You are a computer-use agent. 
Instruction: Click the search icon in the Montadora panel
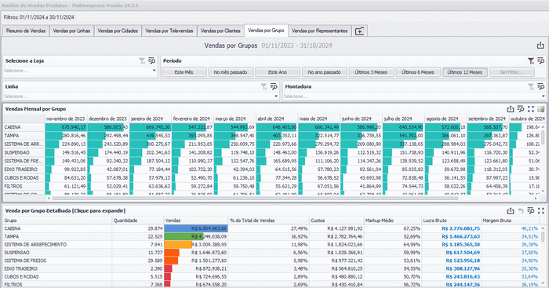540,86
